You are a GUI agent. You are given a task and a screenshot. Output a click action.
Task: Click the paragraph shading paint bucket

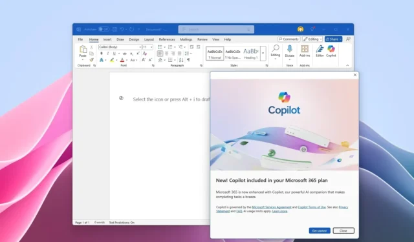click(160, 60)
